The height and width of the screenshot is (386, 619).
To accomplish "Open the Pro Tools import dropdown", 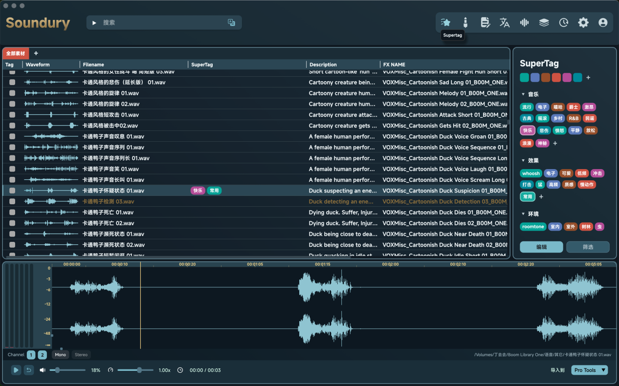I will (x=590, y=370).
